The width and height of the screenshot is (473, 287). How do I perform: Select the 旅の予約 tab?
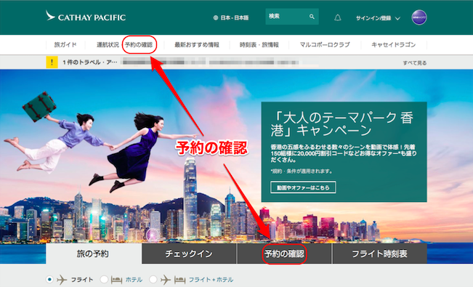(x=93, y=254)
